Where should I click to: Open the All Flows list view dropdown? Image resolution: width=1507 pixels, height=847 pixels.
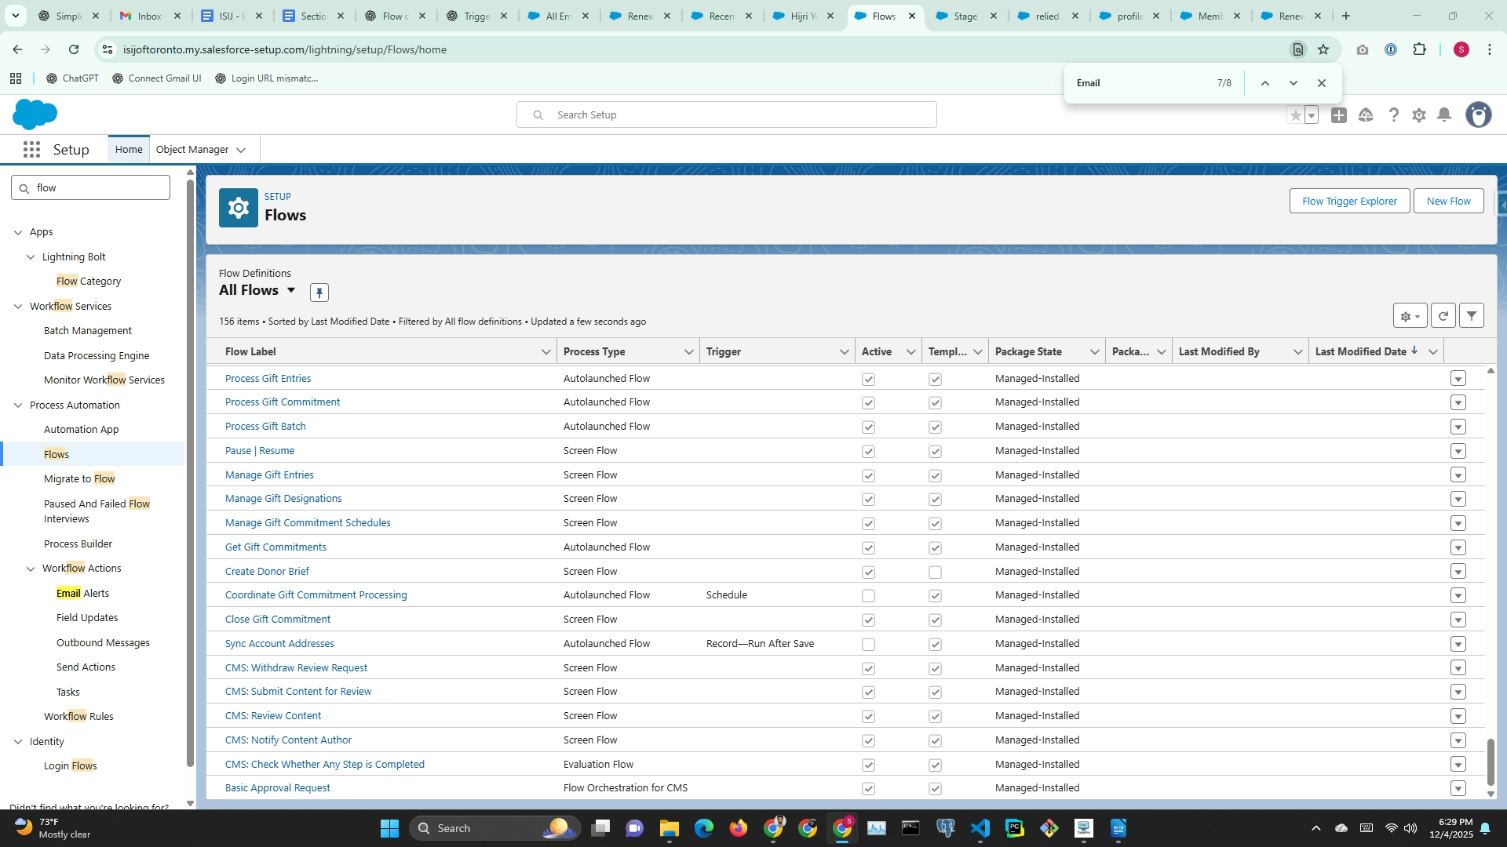point(291,290)
